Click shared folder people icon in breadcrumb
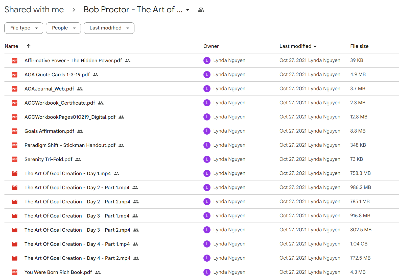 (201, 10)
